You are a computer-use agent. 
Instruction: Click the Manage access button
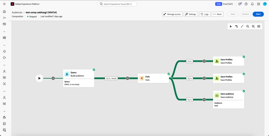[172, 14]
